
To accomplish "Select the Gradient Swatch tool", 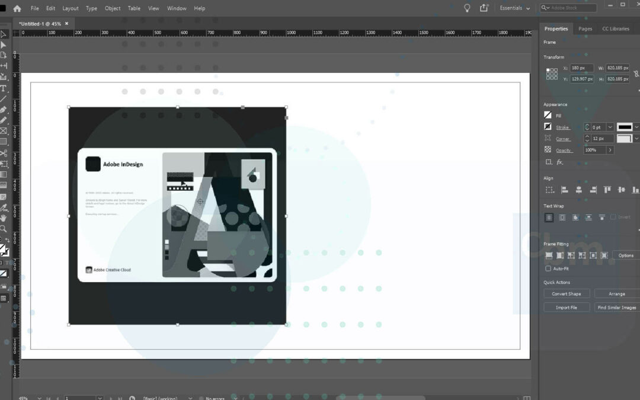I will click(x=4, y=175).
